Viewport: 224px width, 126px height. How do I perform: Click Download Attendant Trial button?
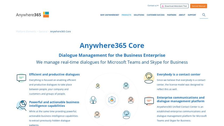click(174, 6)
